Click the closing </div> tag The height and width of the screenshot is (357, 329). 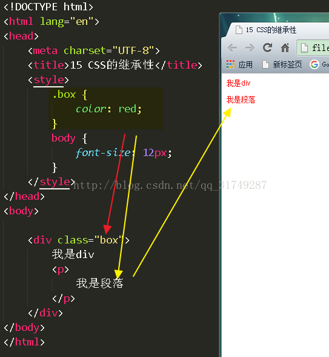click(45, 313)
